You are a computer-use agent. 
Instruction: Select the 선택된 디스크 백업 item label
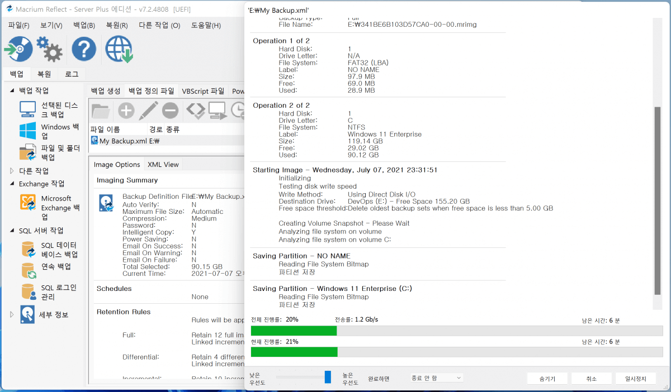tap(60, 110)
